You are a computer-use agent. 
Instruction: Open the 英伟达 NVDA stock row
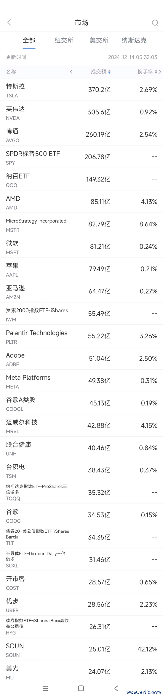click(x=81, y=112)
